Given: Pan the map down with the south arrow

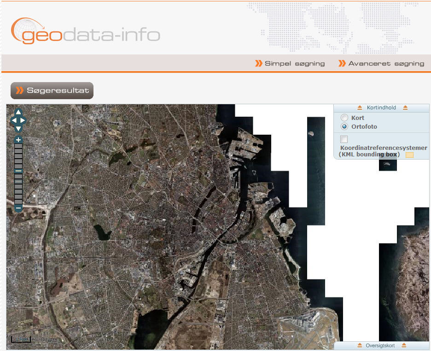Looking at the screenshot, I should 18,129.
